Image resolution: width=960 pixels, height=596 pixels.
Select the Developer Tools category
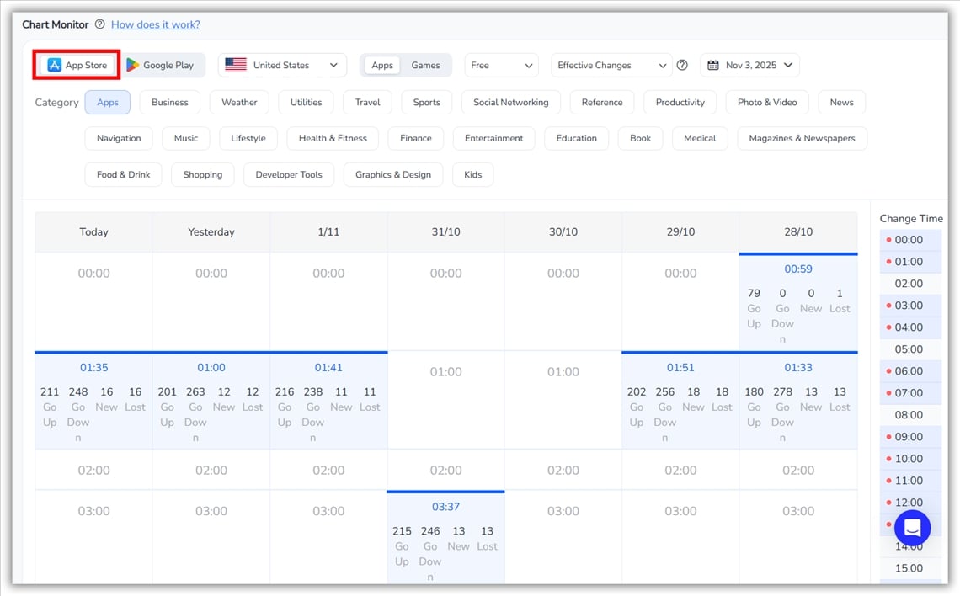(x=289, y=174)
